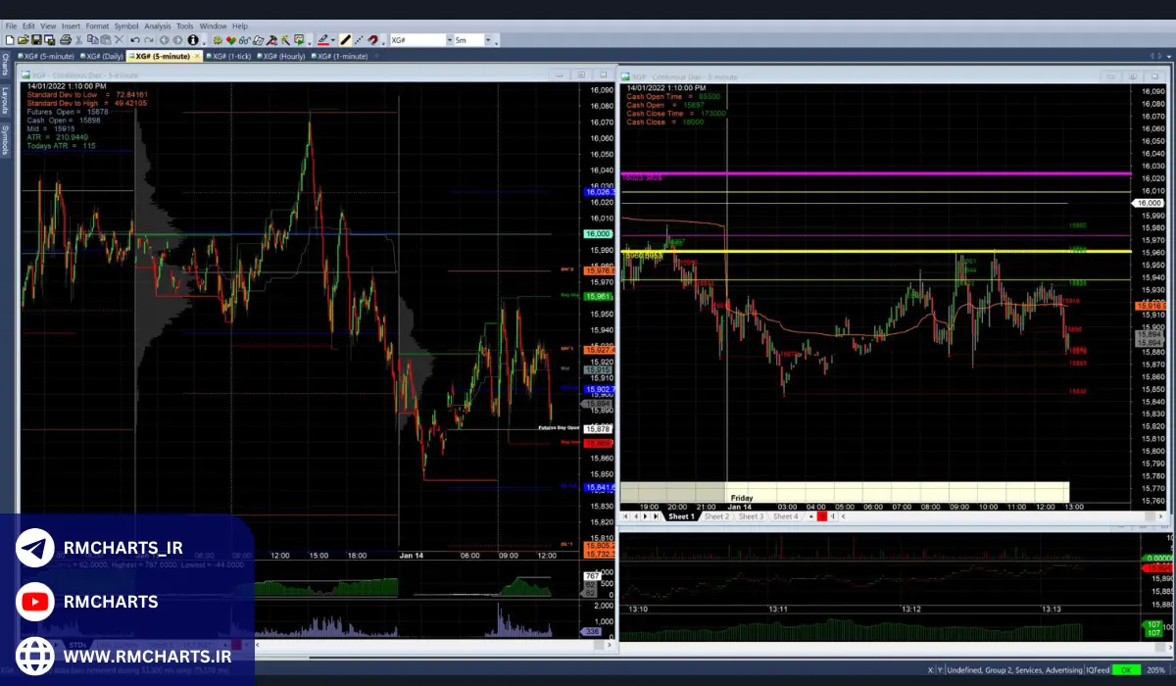This screenshot has width=1176, height=686.
Task: Switch to the Sheet 2 tab
Action: coord(716,516)
